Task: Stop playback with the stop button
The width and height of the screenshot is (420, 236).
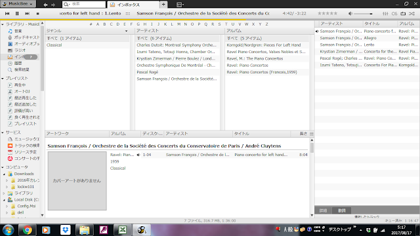Action: pyautogui.click(x=38, y=13)
